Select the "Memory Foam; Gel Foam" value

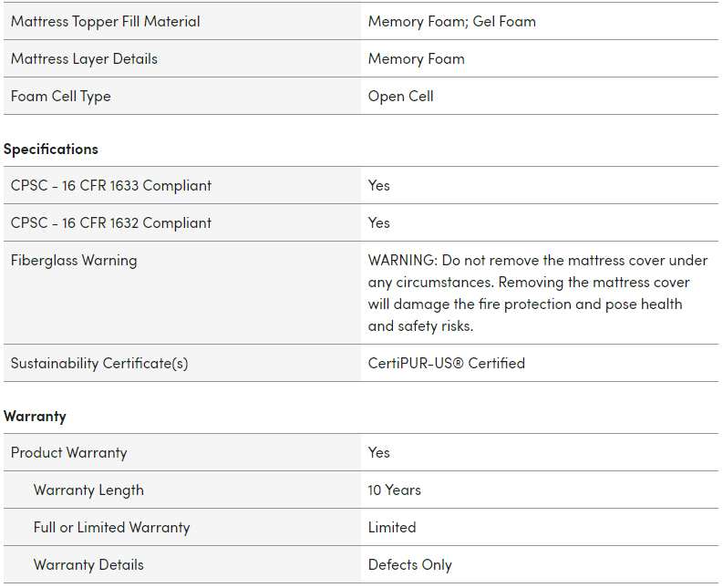[x=451, y=21]
